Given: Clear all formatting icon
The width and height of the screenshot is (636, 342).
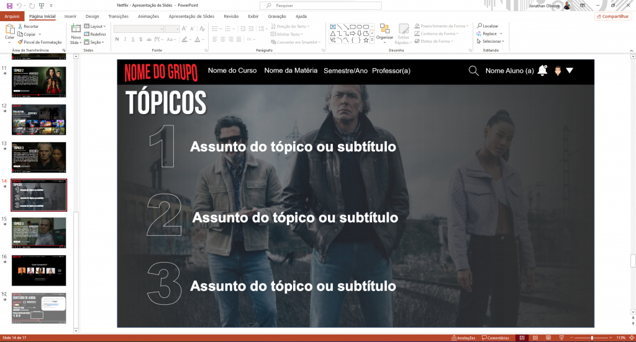Looking at the screenshot, I should [x=202, y=29].
